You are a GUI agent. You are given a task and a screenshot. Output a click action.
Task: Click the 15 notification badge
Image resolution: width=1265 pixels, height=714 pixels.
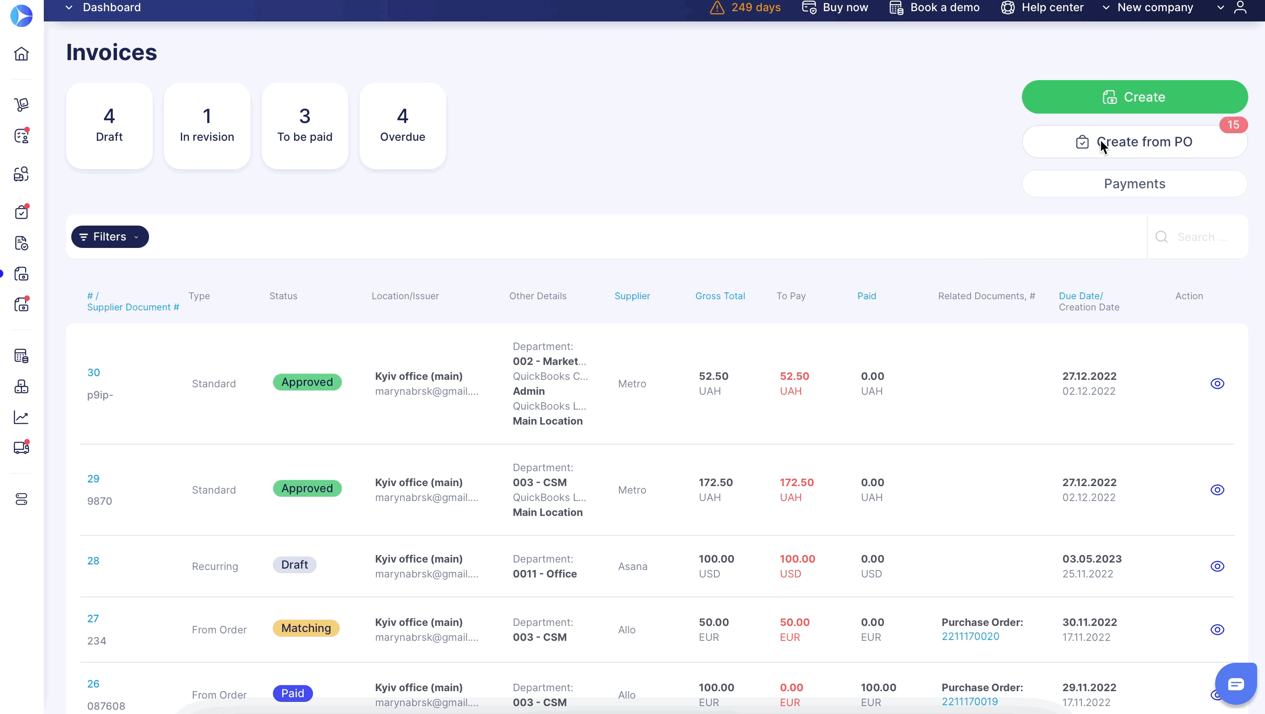click(1233, 125)
